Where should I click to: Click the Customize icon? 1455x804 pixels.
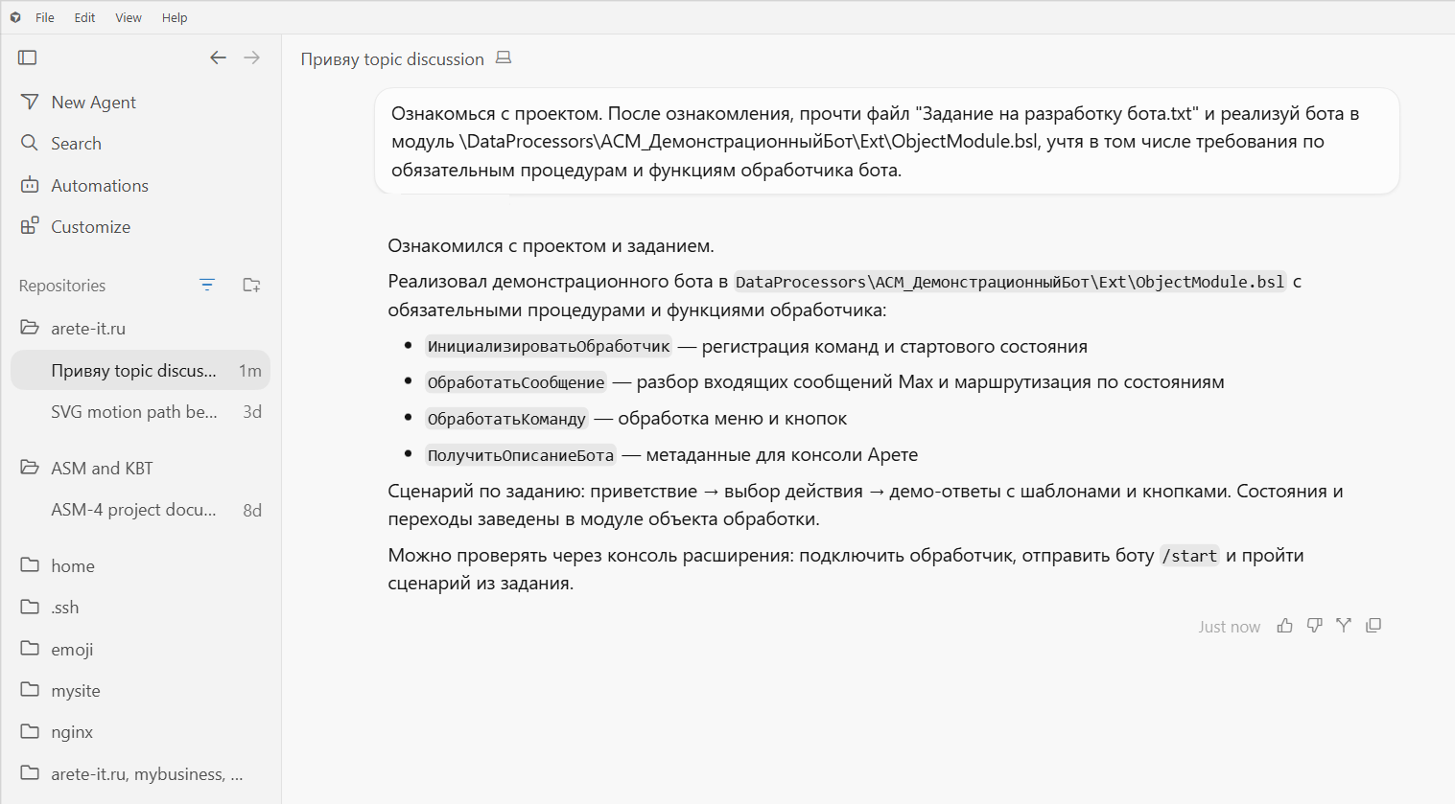[30, 226]
